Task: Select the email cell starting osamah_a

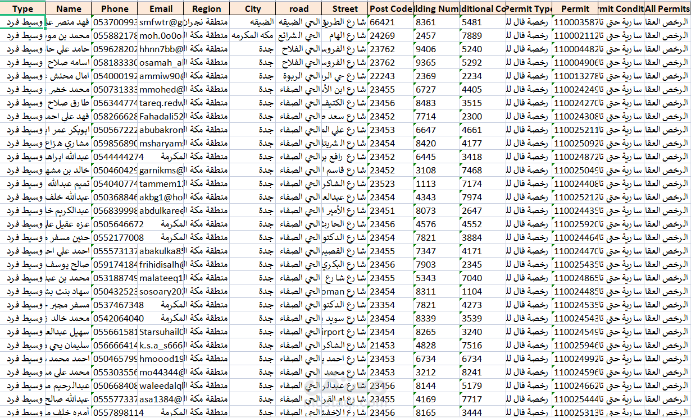Action: [161, 62]
